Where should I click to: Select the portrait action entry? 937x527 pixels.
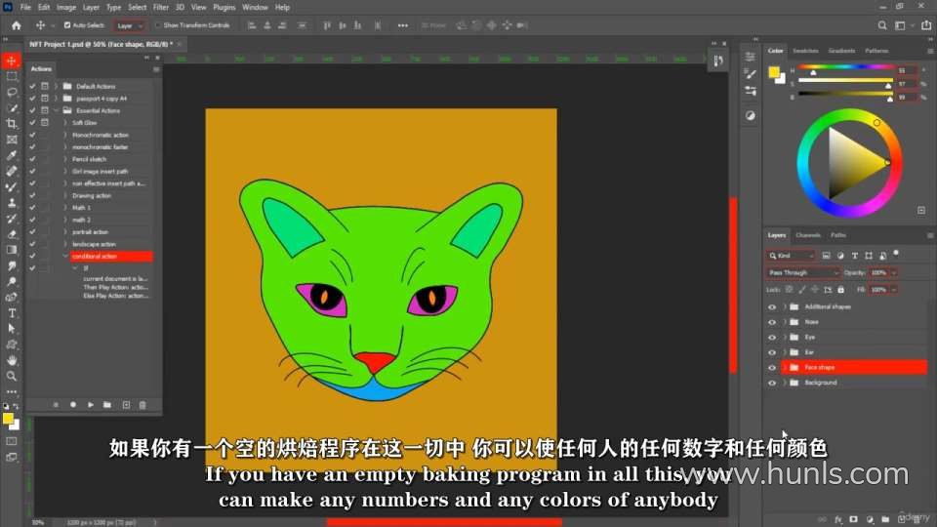pos(90,232)
